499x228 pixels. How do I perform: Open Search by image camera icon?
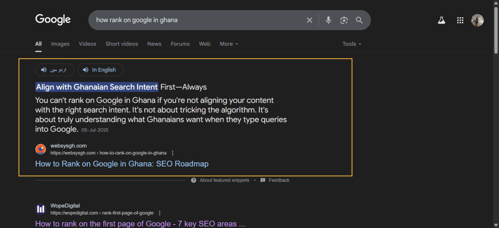coord(344,20)
